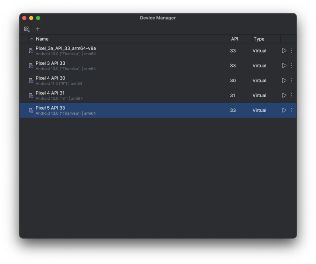Click 'Android 12.0 ("S") | arm64' subtitle

pos(59,99)
